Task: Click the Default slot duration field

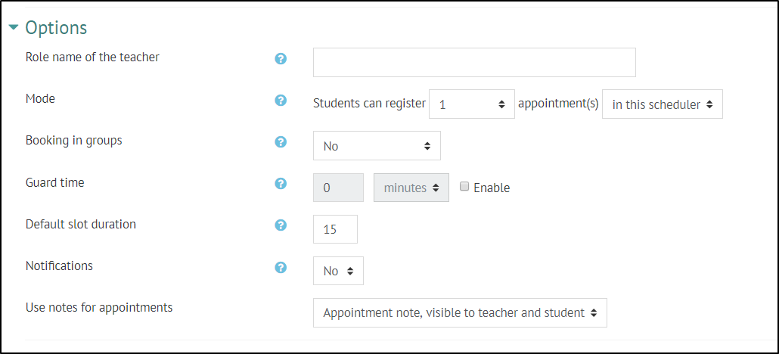Action: pos(335,229)
